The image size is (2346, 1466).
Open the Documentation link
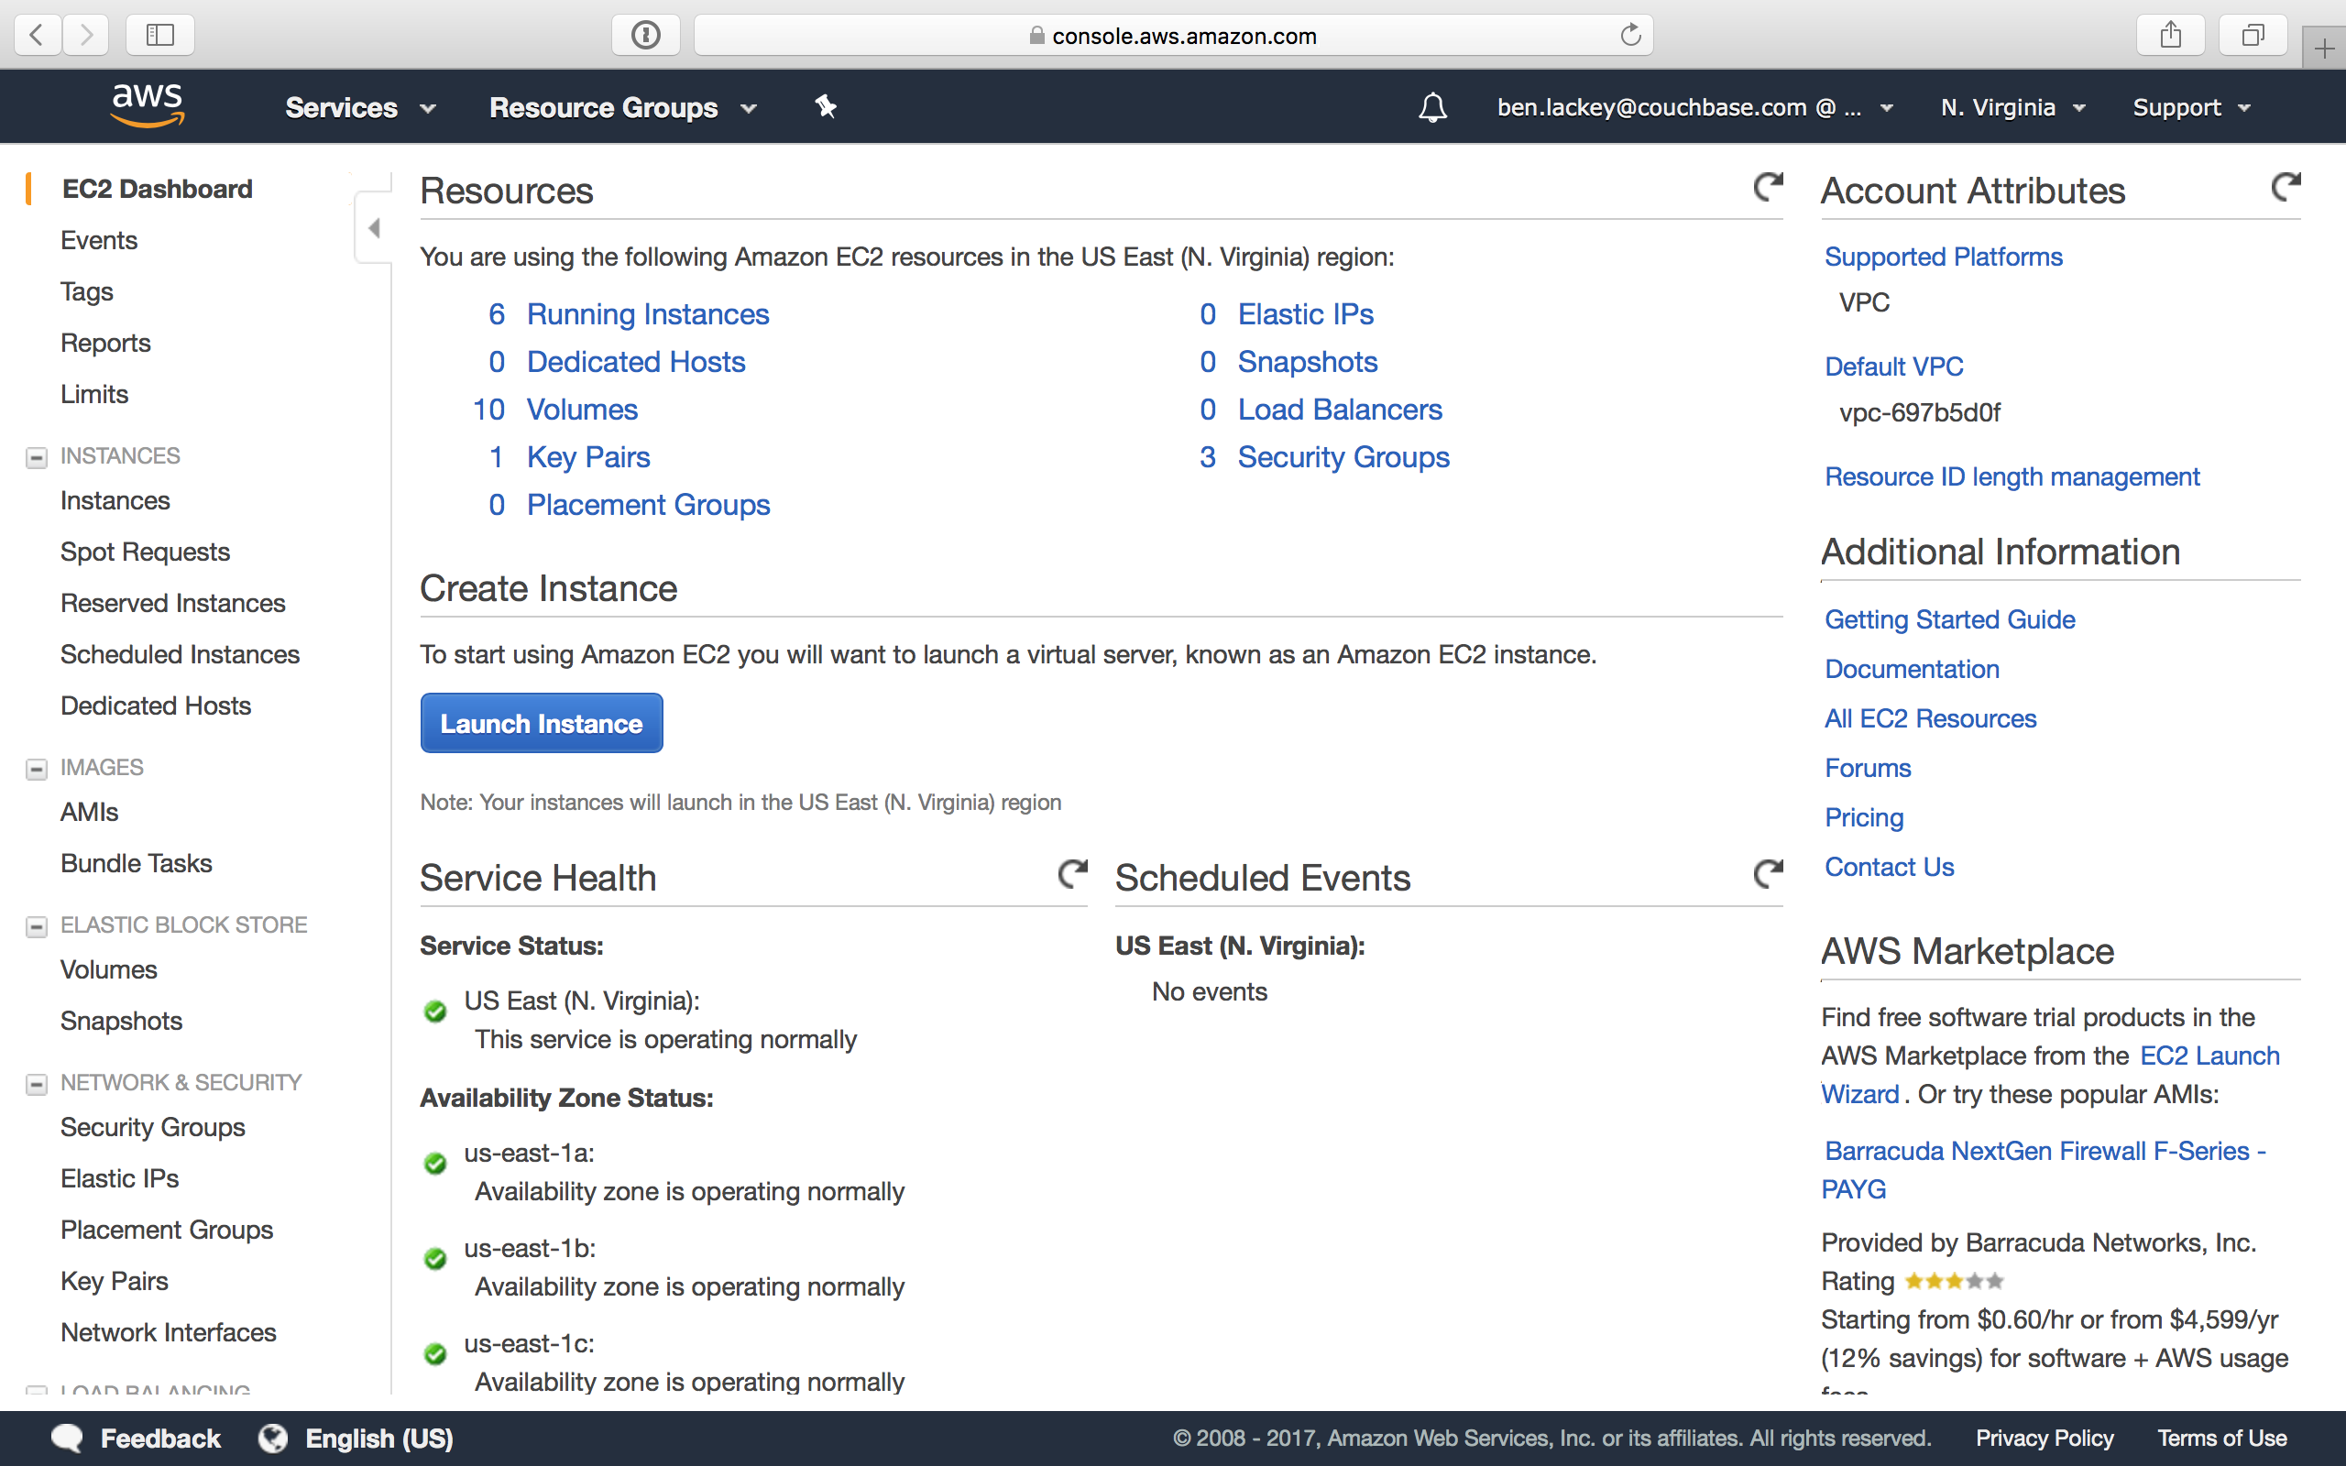1912,669
